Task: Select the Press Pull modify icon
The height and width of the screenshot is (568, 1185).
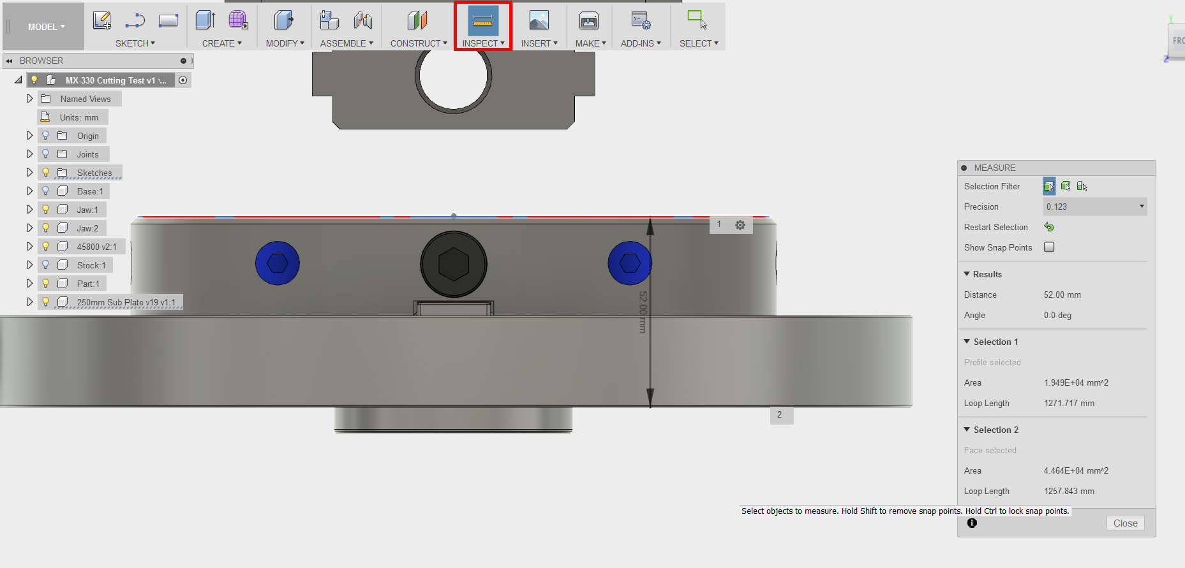Action: (284, 20)
